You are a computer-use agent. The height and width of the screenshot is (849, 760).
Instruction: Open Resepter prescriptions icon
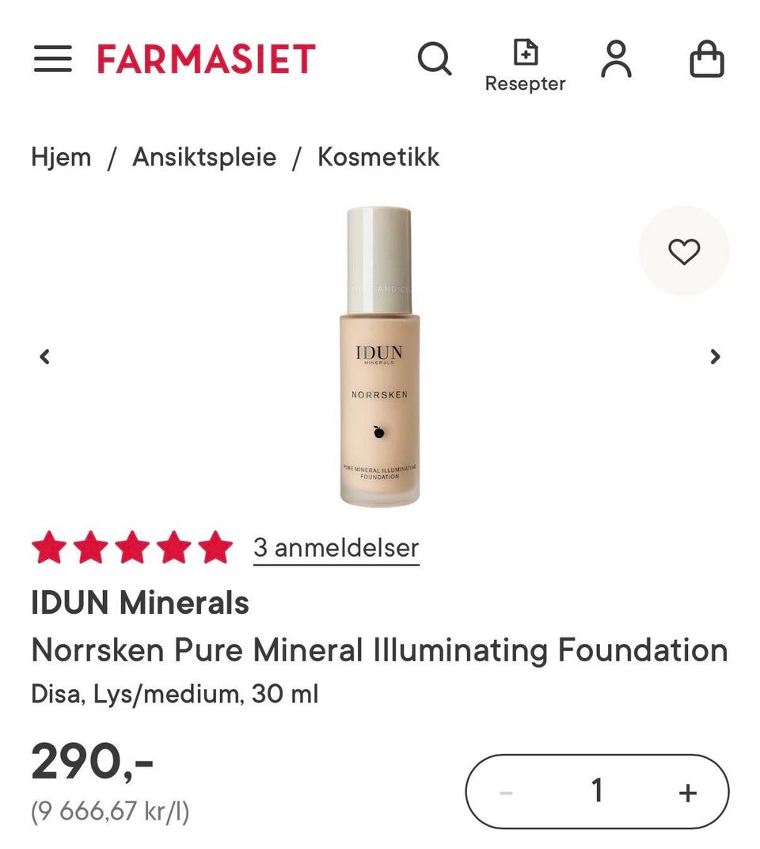(525, 65)
